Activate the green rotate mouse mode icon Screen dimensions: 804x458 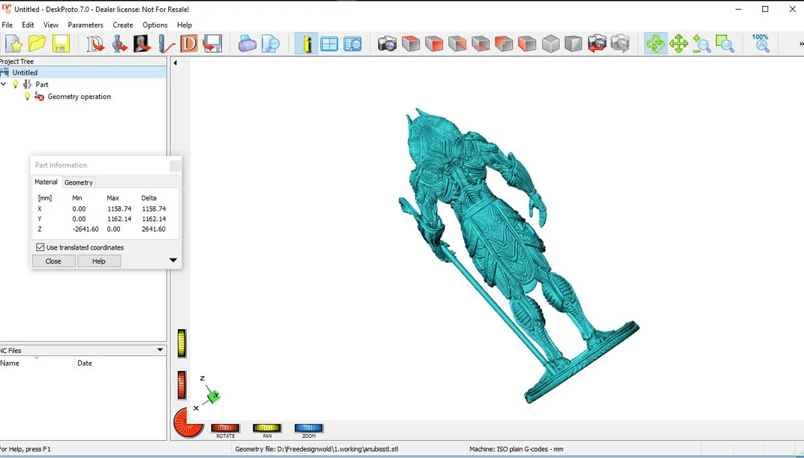(x=655, y=44)
